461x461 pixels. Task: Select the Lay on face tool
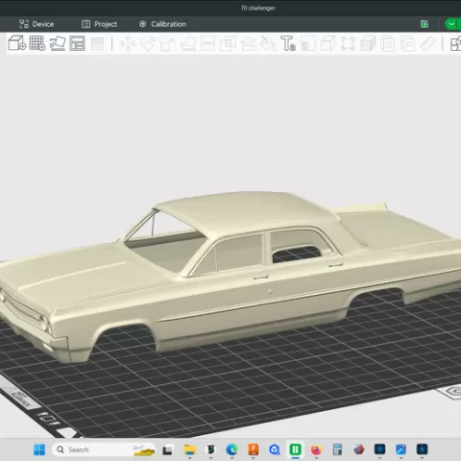coord(188,43)
